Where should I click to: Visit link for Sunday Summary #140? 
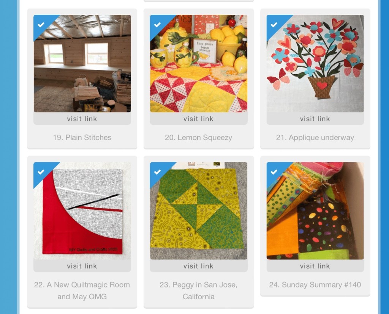pos(315,266)
